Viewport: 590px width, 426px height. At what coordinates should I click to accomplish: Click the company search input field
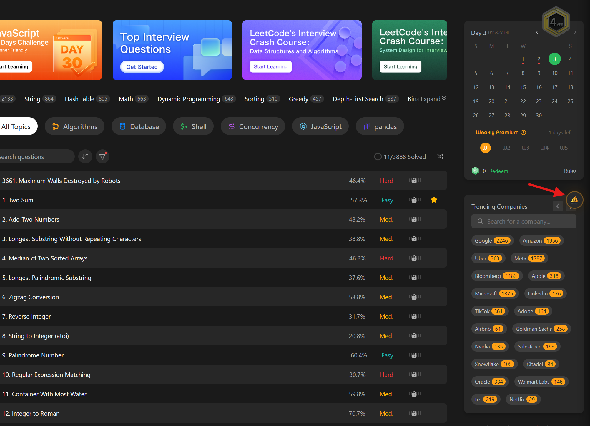pyautogui.click(x=524, y=221)
